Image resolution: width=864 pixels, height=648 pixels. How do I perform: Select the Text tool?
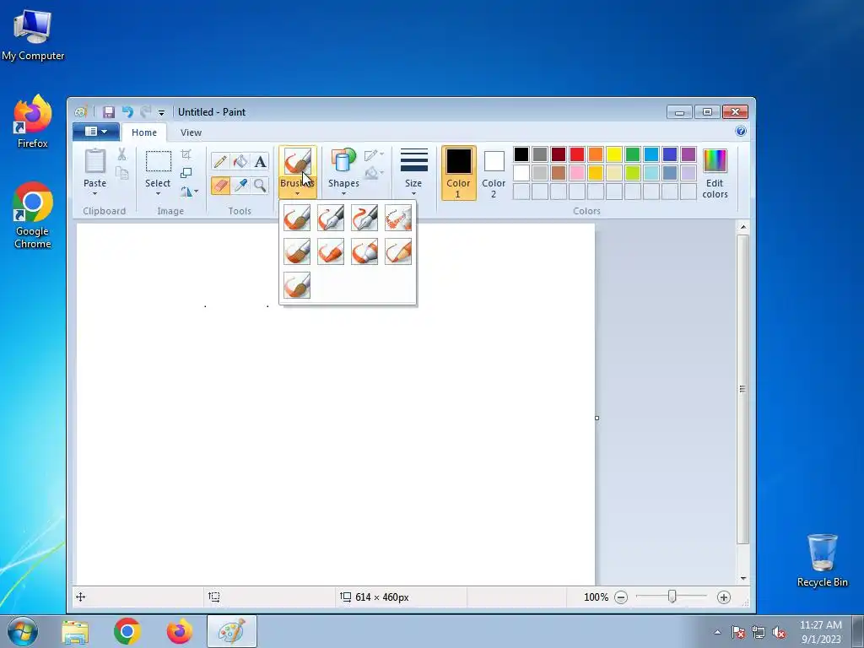(x=260, y=161)
